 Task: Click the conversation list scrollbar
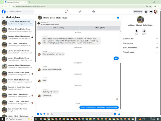35,41
